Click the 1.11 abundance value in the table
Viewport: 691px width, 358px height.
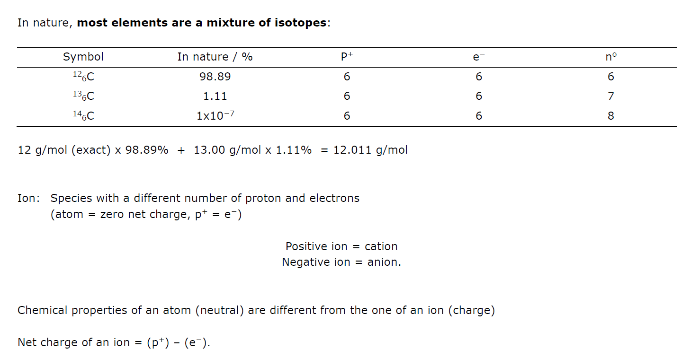215,96
